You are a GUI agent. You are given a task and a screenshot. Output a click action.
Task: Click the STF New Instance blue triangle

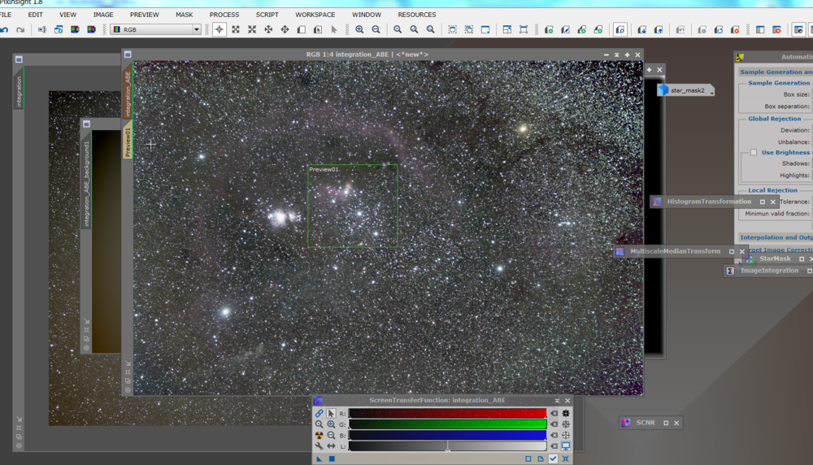(x=319, y=458)
